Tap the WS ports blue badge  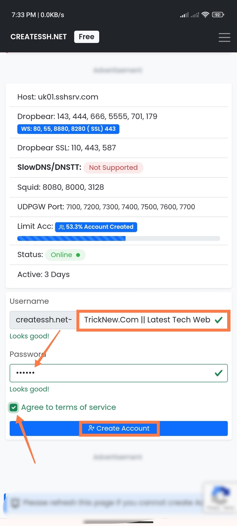pyautogui.click(x=68, y=129)
